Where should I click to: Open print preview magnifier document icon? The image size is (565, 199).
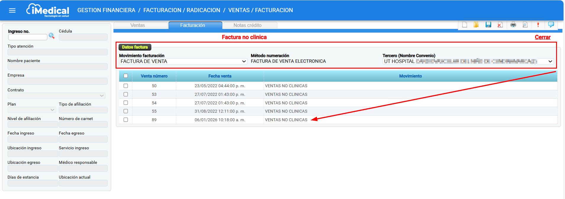(525, 25)
